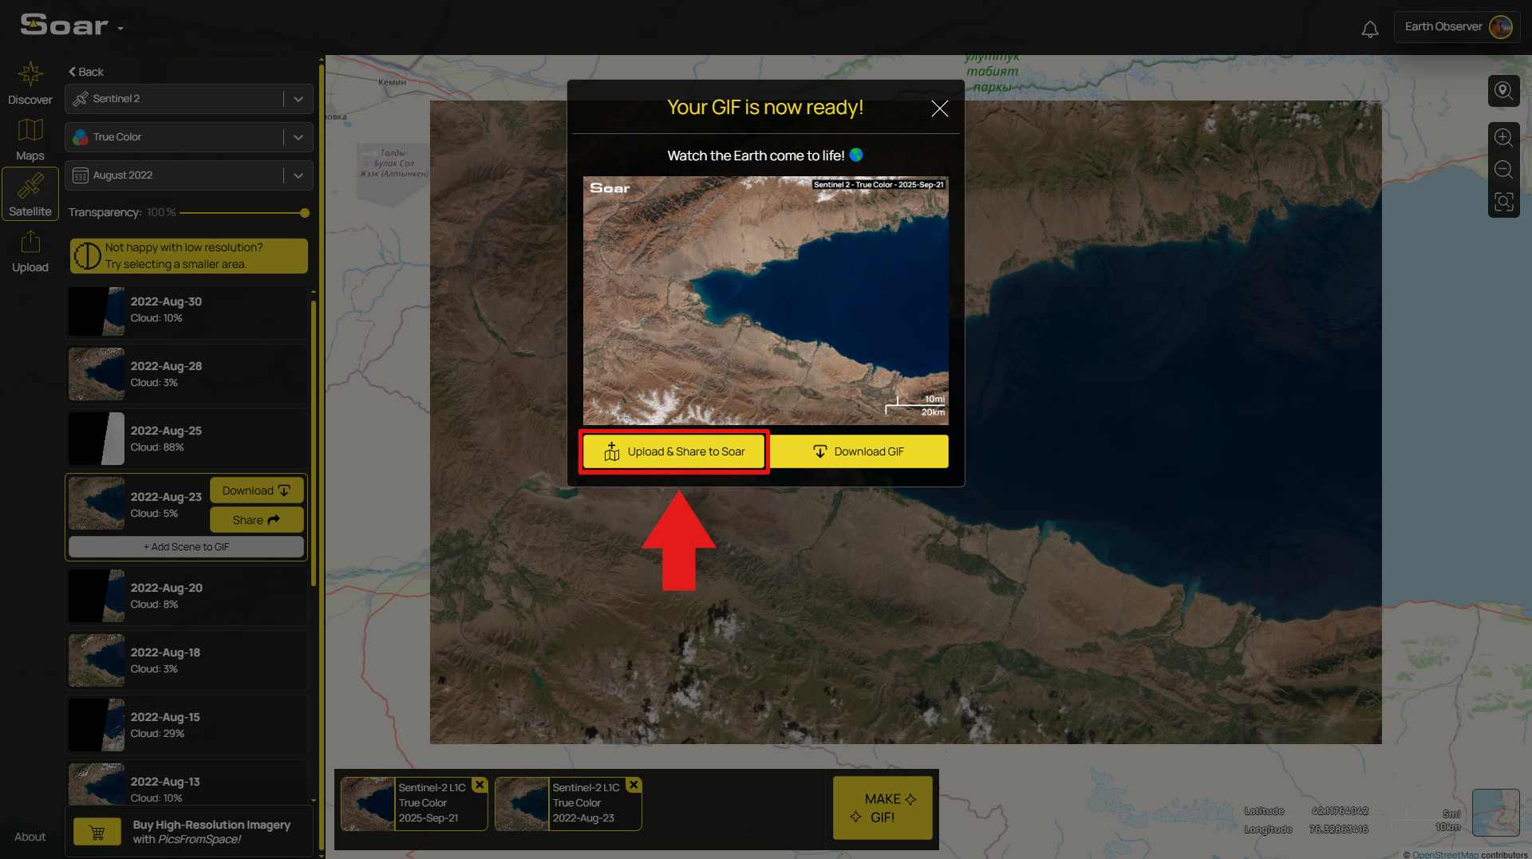Open the location search pin tool
The width and height of the screenshot is (1532, 859).
pos(1504,91)
